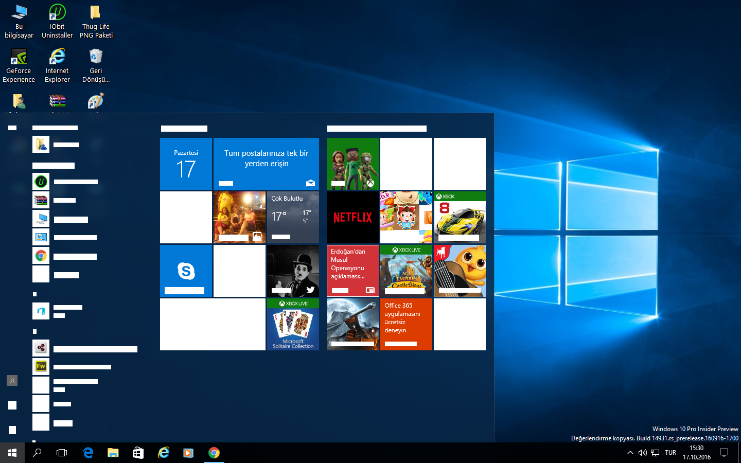Open File Explorer from the taskbar

113,453
